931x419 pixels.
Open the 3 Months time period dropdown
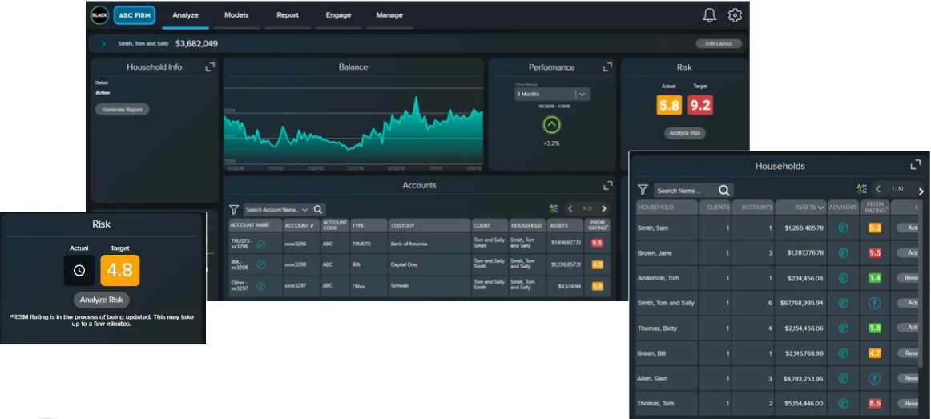552,94
